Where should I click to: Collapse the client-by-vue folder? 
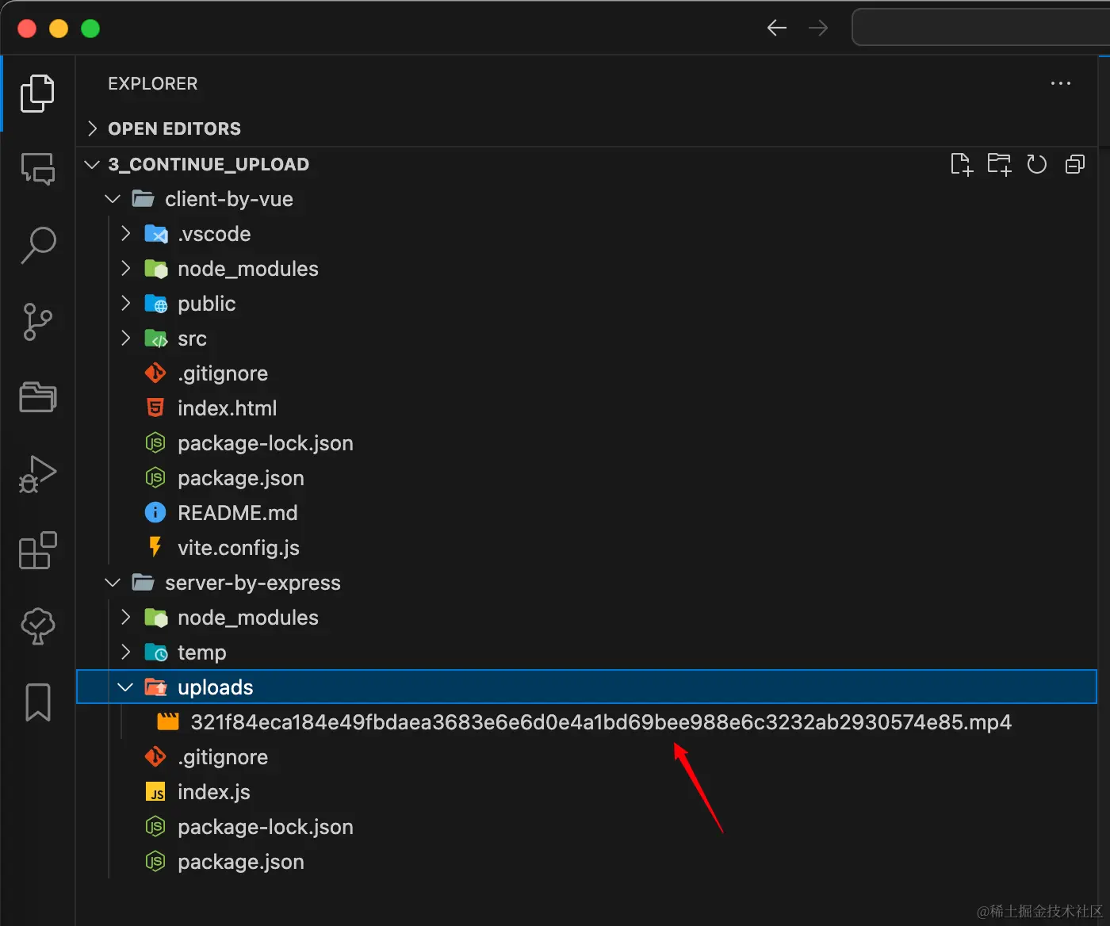(x=587, y=199)
